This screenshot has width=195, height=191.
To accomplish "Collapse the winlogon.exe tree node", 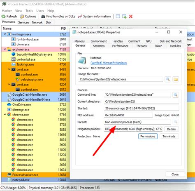I will 5,34.
